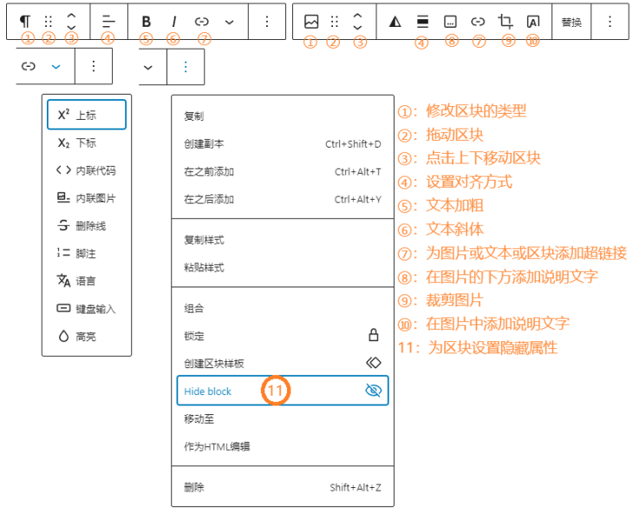
Task: Choose 移动至 move to
Action: (283, 419)
